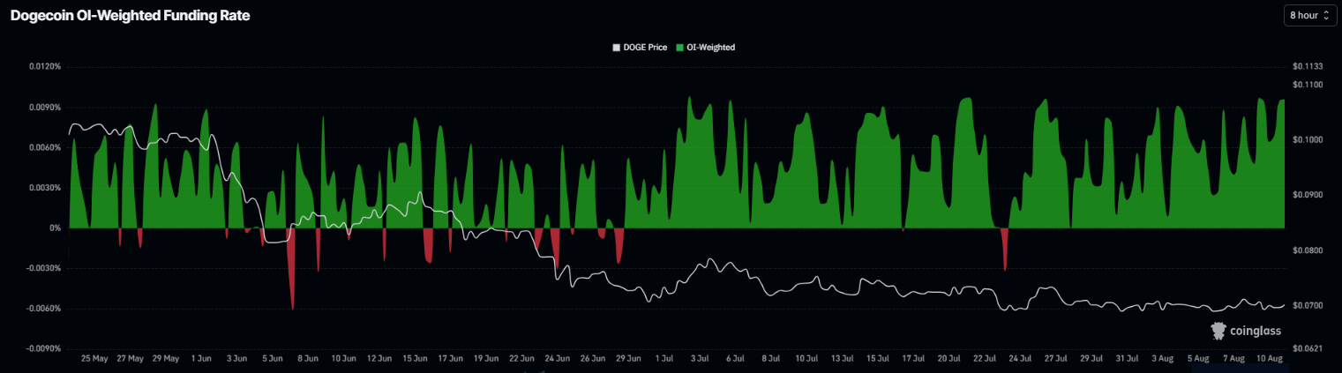Click the 15 Jun date label
The height and width of the screenshot is (373, 1342).
(415, 359)
